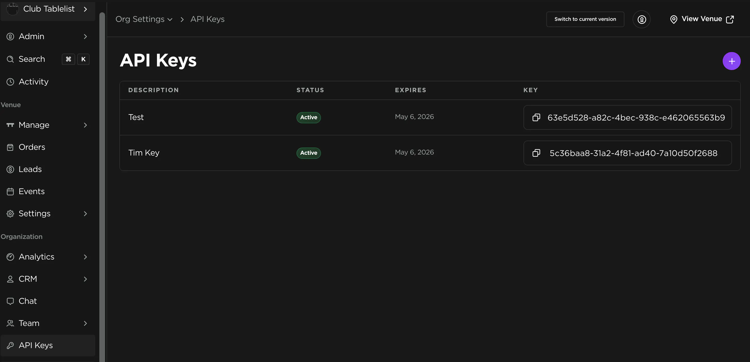The height and width of the screenshot is (362, 750).
Task: Open Activity from the sidebar
Action: click(x=33, y=82)
